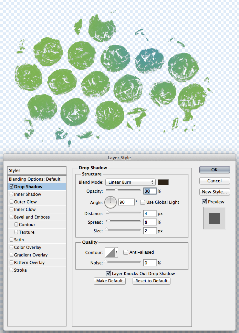Enable the Inner Glow checkbox
Viewport: 239px width, 333px height.
click(11, 209)
